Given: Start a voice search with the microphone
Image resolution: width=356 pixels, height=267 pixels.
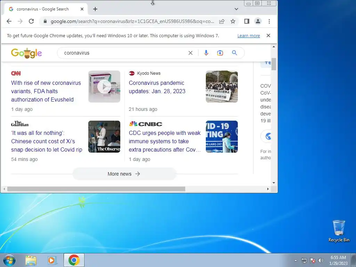Looking at the screenshot, I should (206, 53).
